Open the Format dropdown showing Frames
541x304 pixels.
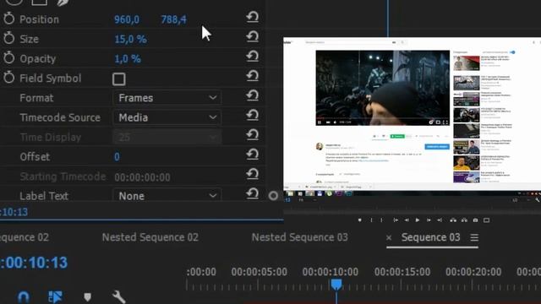pos(167,98)
